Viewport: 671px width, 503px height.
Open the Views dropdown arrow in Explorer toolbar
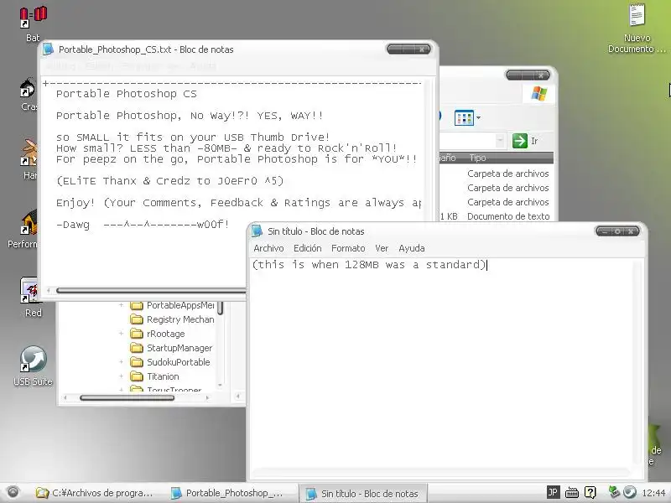pos(478,117)
